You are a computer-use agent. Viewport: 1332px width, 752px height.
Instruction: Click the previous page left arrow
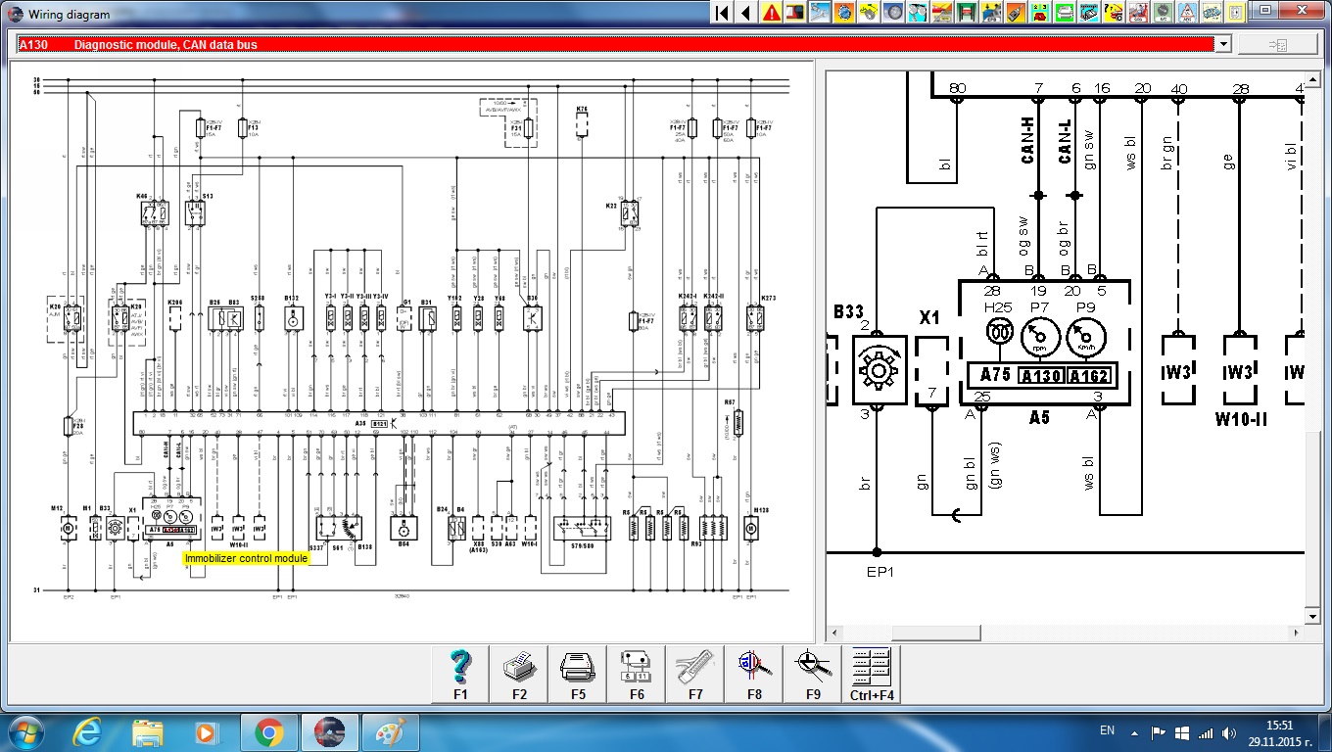coord(746,13)
